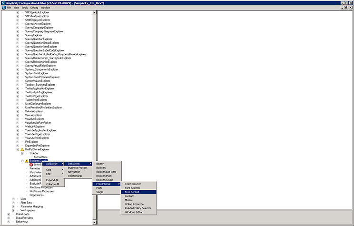Click the warning icon beside RelPetOwnerExplorer
This screenshot has width=354, height=226.
pos(22,149)
